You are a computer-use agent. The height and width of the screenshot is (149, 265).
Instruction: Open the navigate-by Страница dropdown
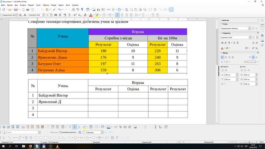(102, 132)
